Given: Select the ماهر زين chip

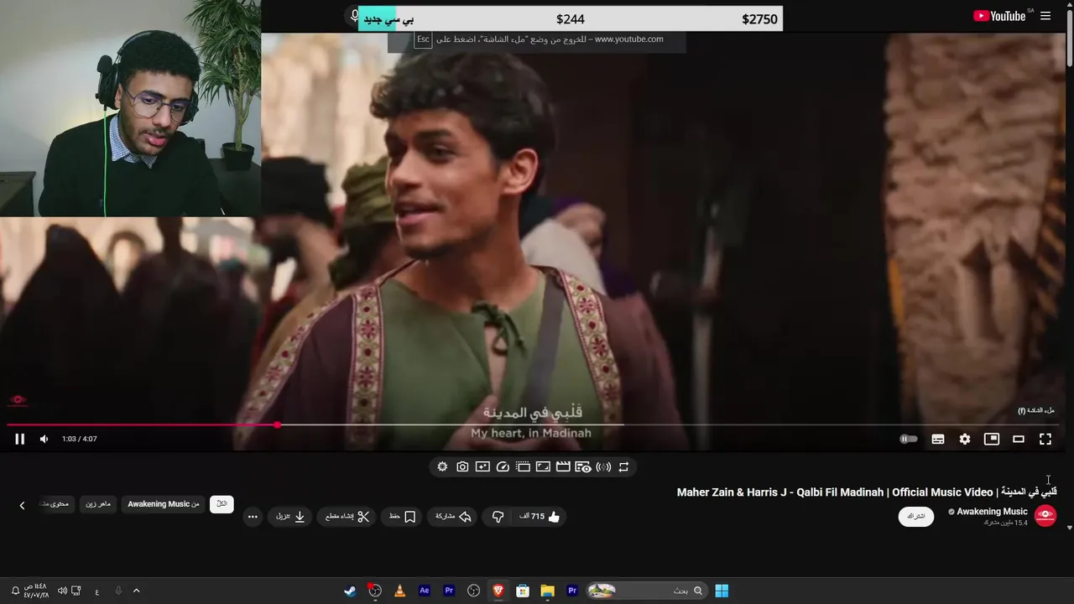Looking at the screenshot, I should click(x=98, y=503).
